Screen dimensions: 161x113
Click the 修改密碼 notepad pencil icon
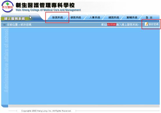tap(146, 24)
